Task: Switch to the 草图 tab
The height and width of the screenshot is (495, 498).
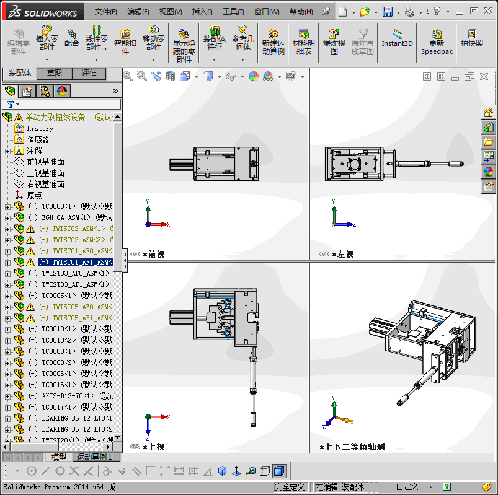Action: pyautogui.click(x=55, y=73)
